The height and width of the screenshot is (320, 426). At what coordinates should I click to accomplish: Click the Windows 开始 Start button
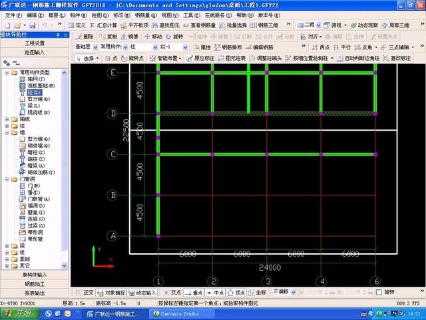(x=19, y=313)
